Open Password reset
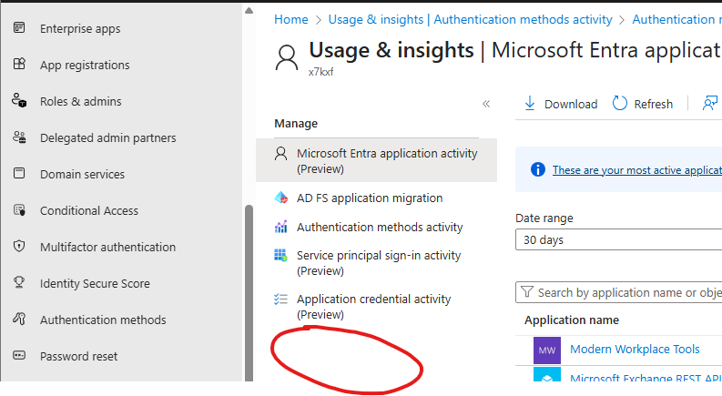 (x=78, y=356)
